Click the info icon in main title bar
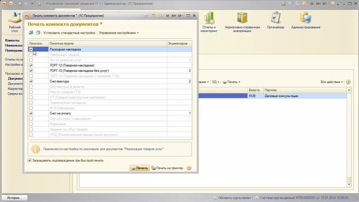Image resolution: width=359 pixels, height=202 pixels. pos(333,4)
